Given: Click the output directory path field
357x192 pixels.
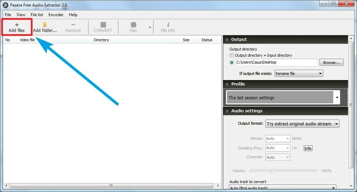Looking at the screenshot, I should point(276,62).
